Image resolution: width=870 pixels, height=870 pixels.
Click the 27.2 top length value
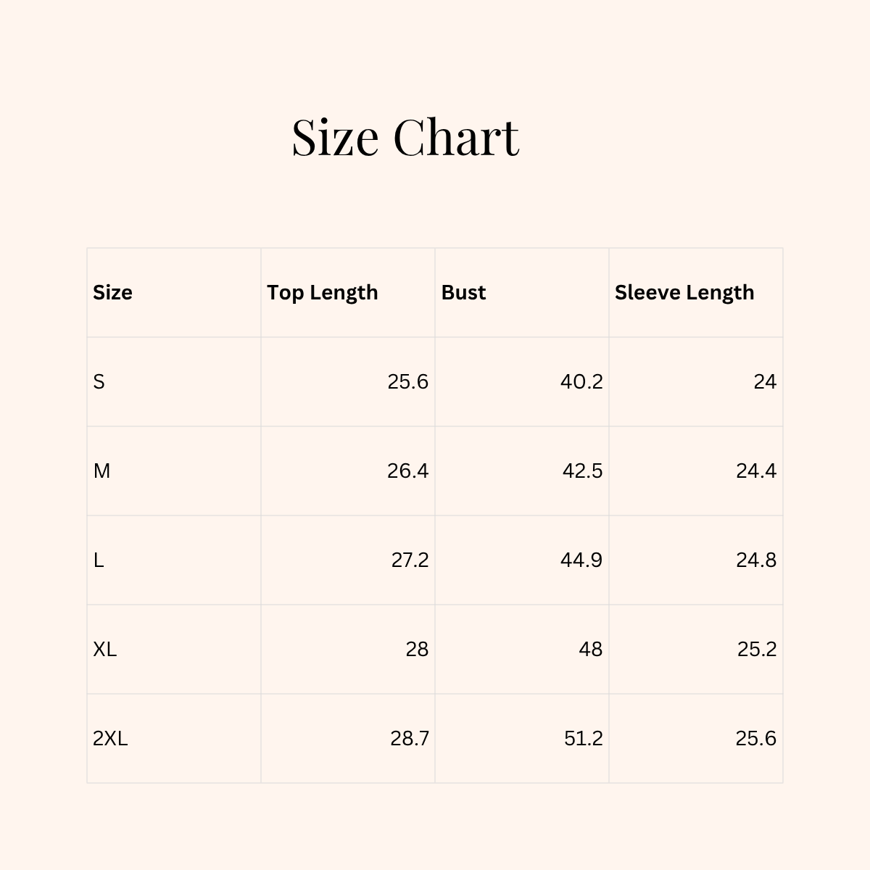410,560
